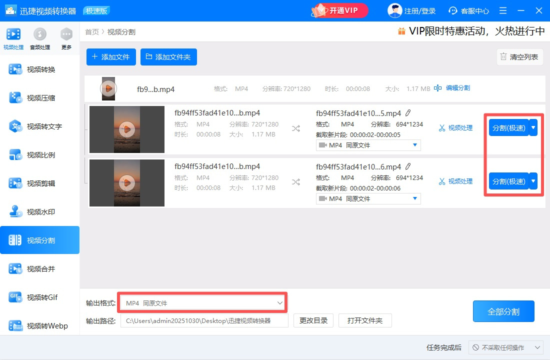Expand the first 分割(极速) dropdown arrow
This screenshot has width=550, height=360.
coord(533,127)
